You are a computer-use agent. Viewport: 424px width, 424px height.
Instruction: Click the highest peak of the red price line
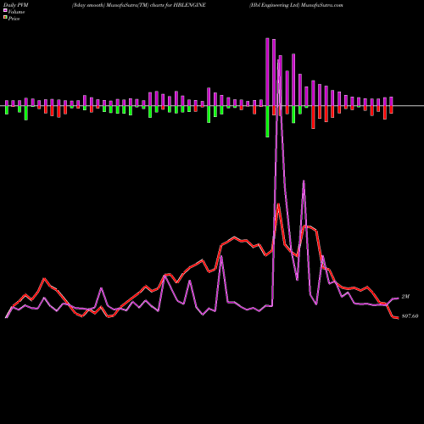(279, 204)
